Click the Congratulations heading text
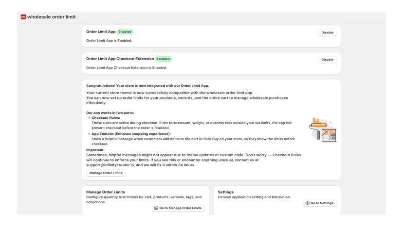 [147, 86]
